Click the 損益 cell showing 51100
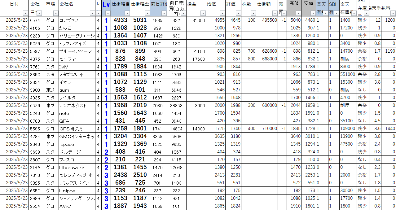This screenshot has height=210, width=396. [x=196, y=51]
